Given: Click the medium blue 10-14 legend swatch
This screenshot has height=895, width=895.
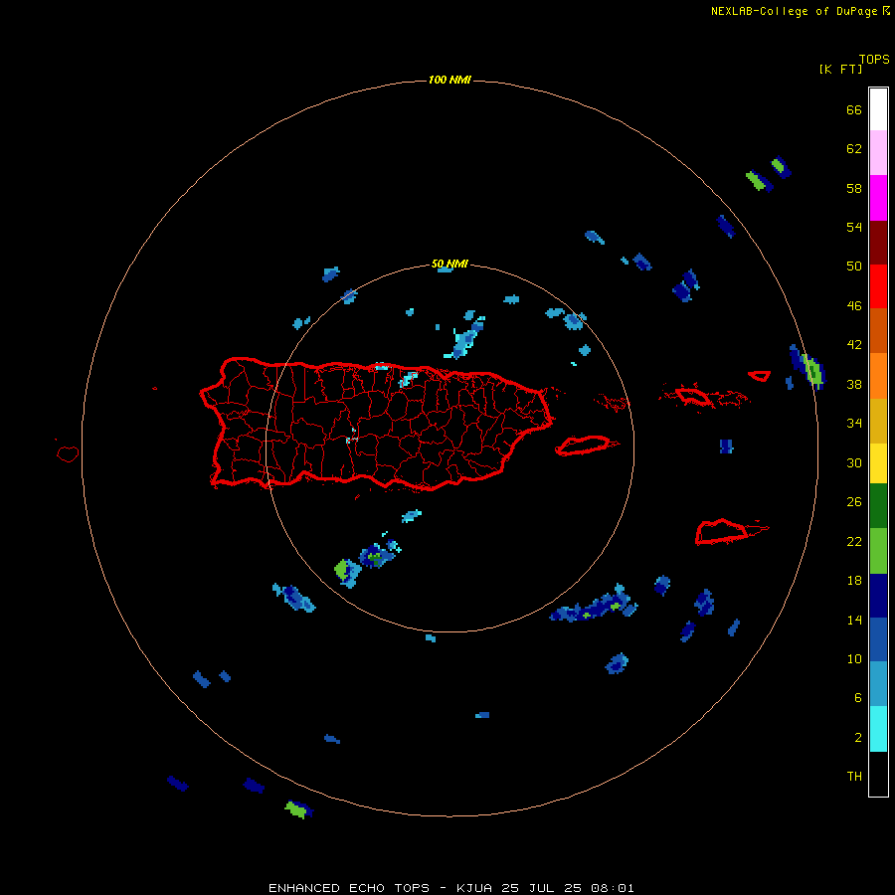Looking at the screenshot, I should [878, 639].
